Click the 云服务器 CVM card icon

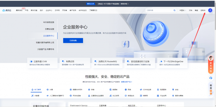[x=31, y=61]
